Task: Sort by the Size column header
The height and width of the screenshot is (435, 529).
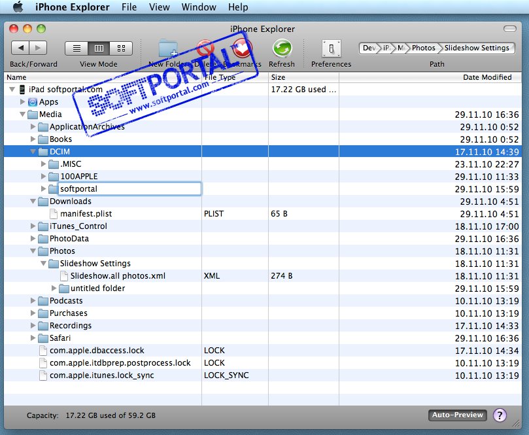Action: [303, 77]
